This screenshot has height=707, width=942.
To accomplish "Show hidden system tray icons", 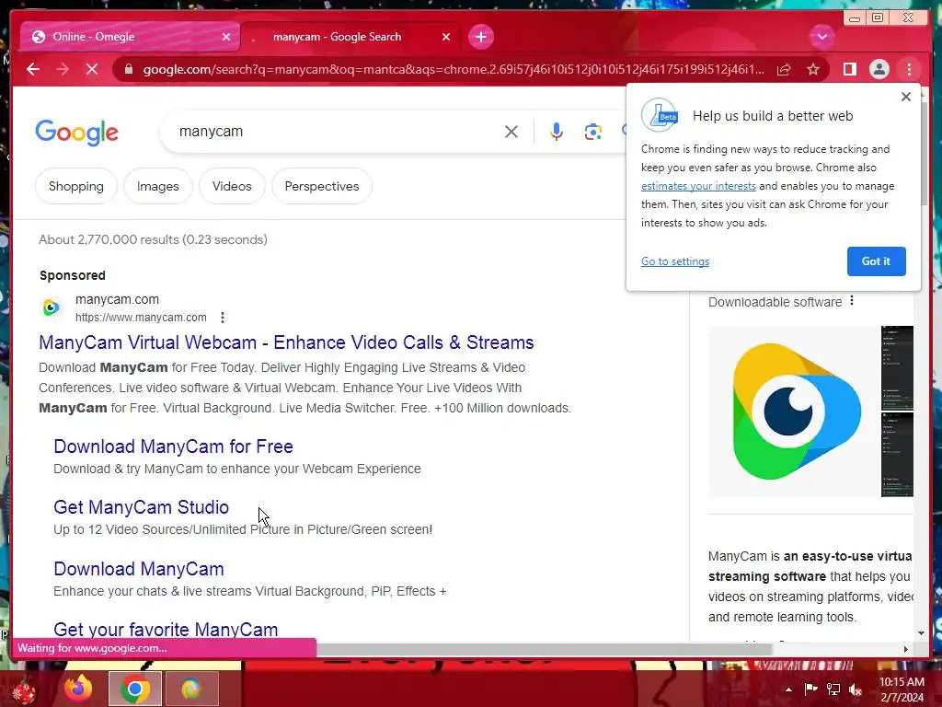I will click(788, 690).
